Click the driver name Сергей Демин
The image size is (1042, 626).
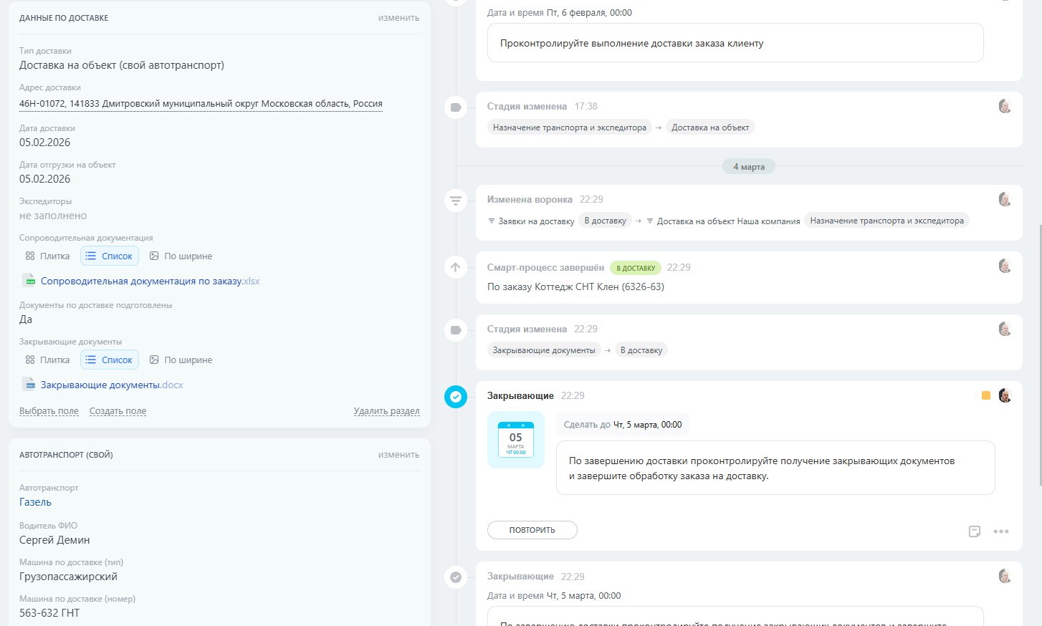coord(54,540)
